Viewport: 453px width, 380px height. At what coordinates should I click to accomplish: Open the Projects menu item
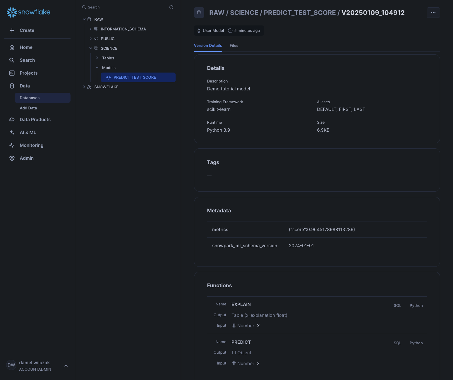(x=29, y=73)
